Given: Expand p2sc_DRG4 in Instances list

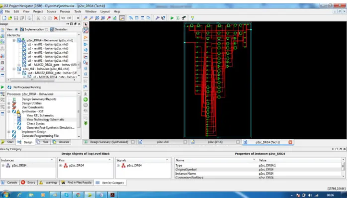Looking at the screenshot, I should click(x=3, y=166).
